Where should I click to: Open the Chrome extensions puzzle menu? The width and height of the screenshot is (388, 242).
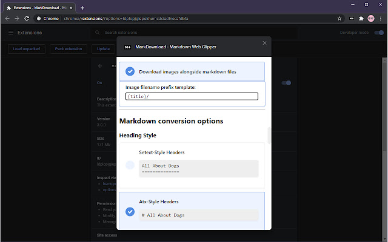pos(361,18)
